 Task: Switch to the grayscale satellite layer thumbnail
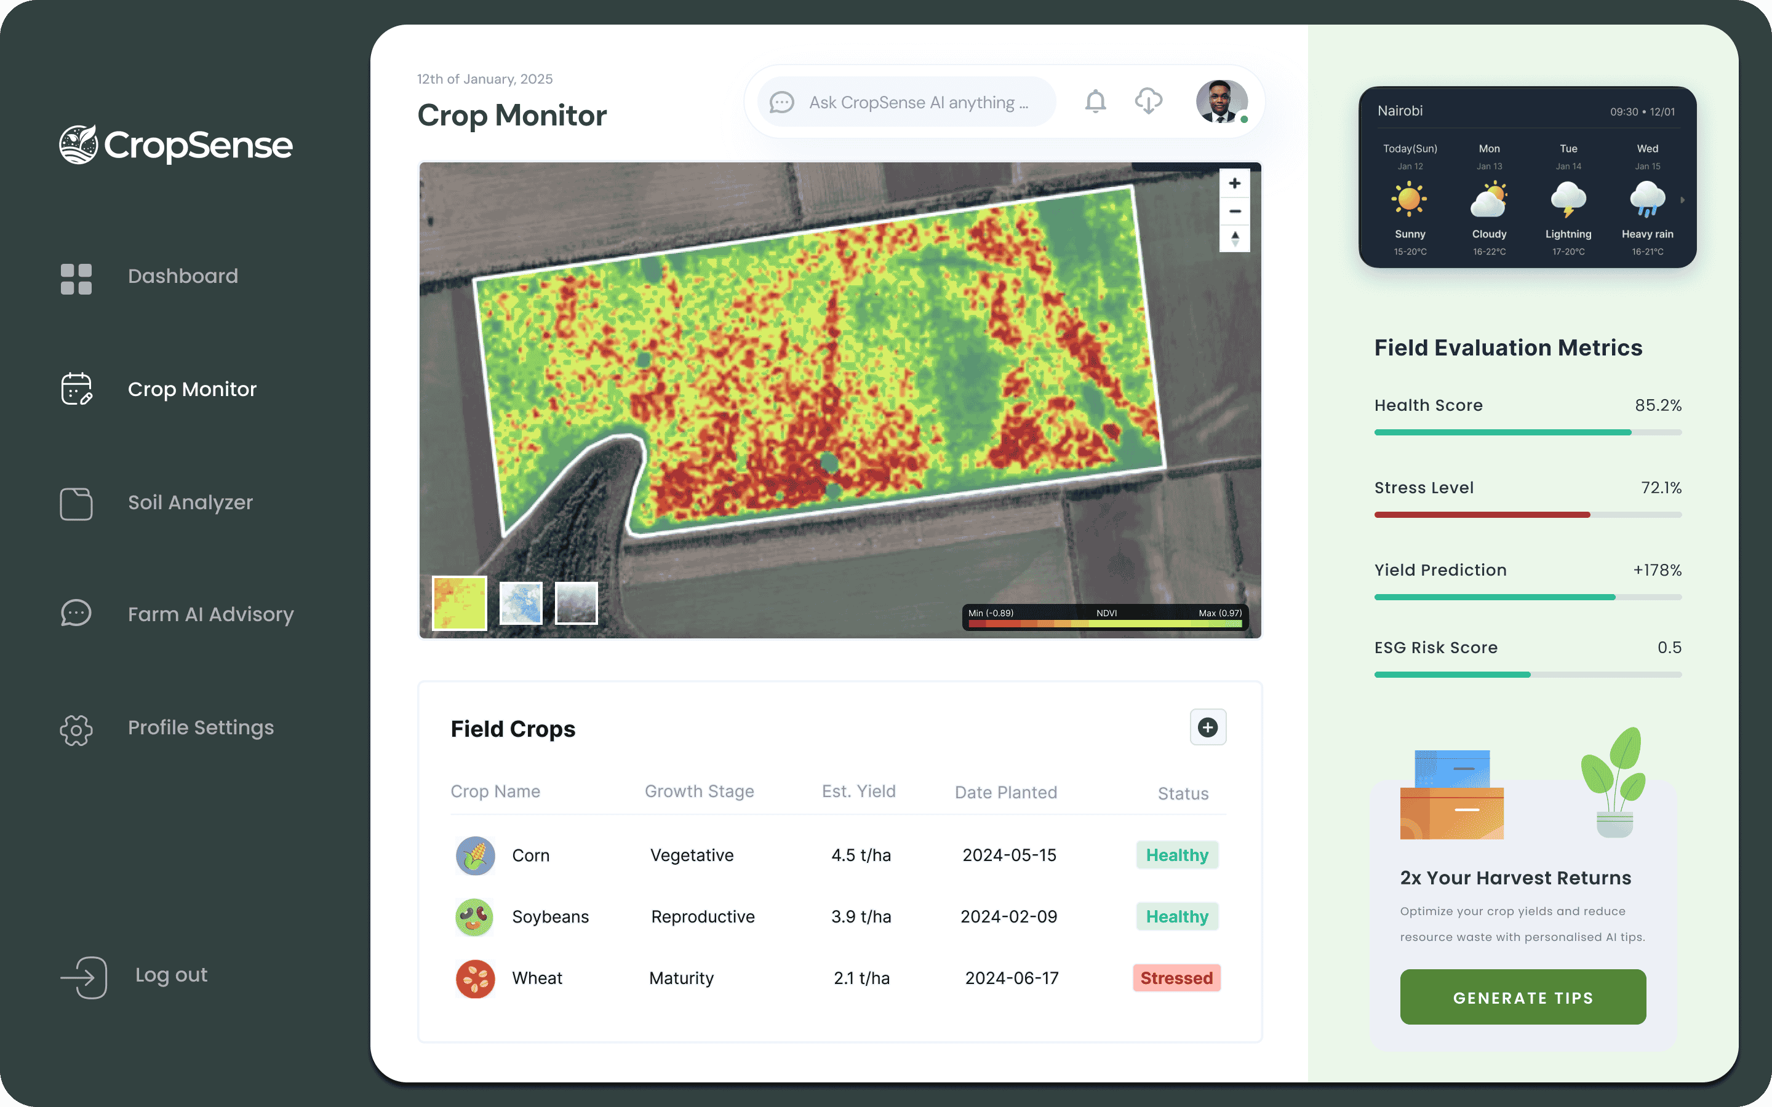(x=577, y=603)
